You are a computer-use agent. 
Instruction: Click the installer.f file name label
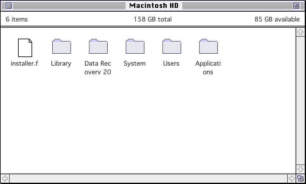pos(24,63)
